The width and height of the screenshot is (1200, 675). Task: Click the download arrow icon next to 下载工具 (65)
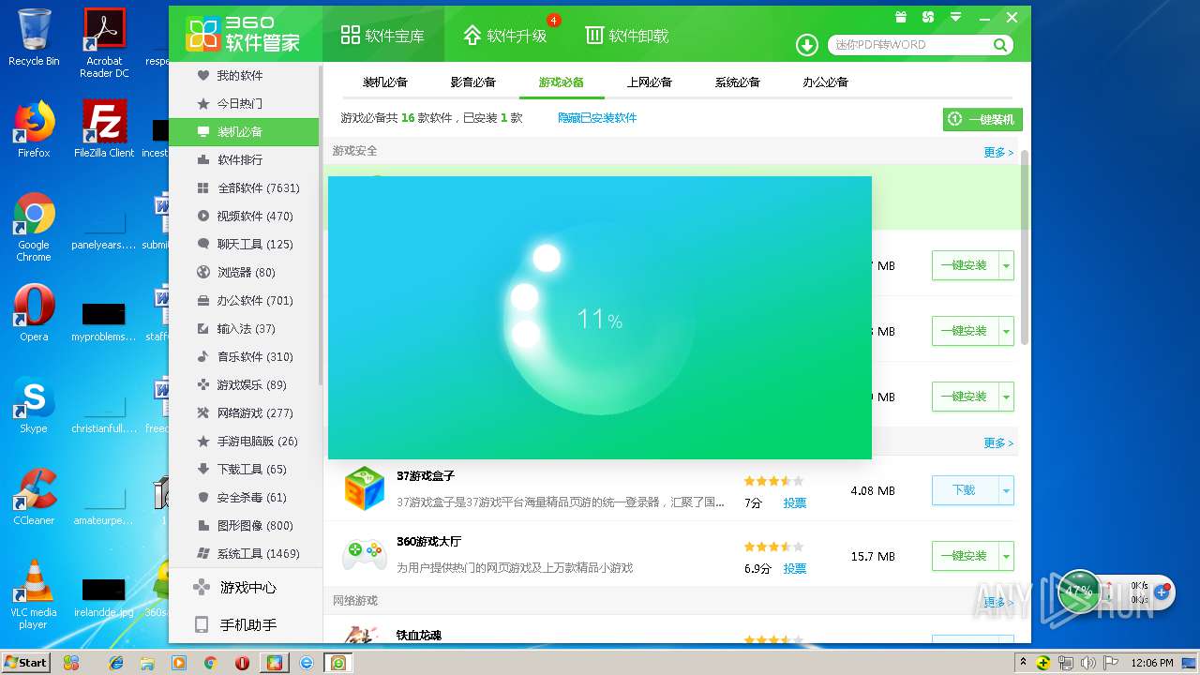coord(202,469)
